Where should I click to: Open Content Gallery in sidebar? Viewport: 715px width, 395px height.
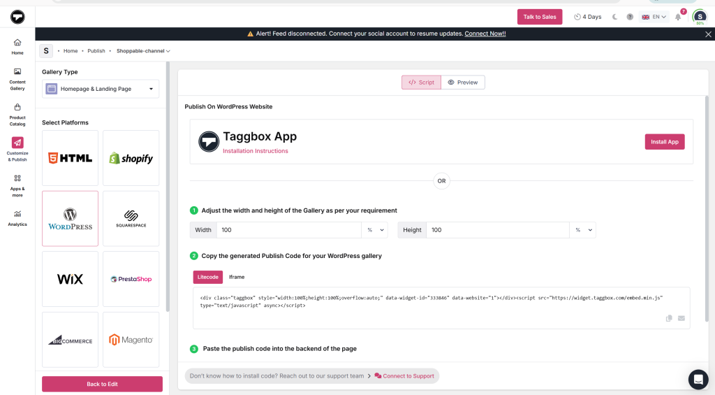[17, 80]
